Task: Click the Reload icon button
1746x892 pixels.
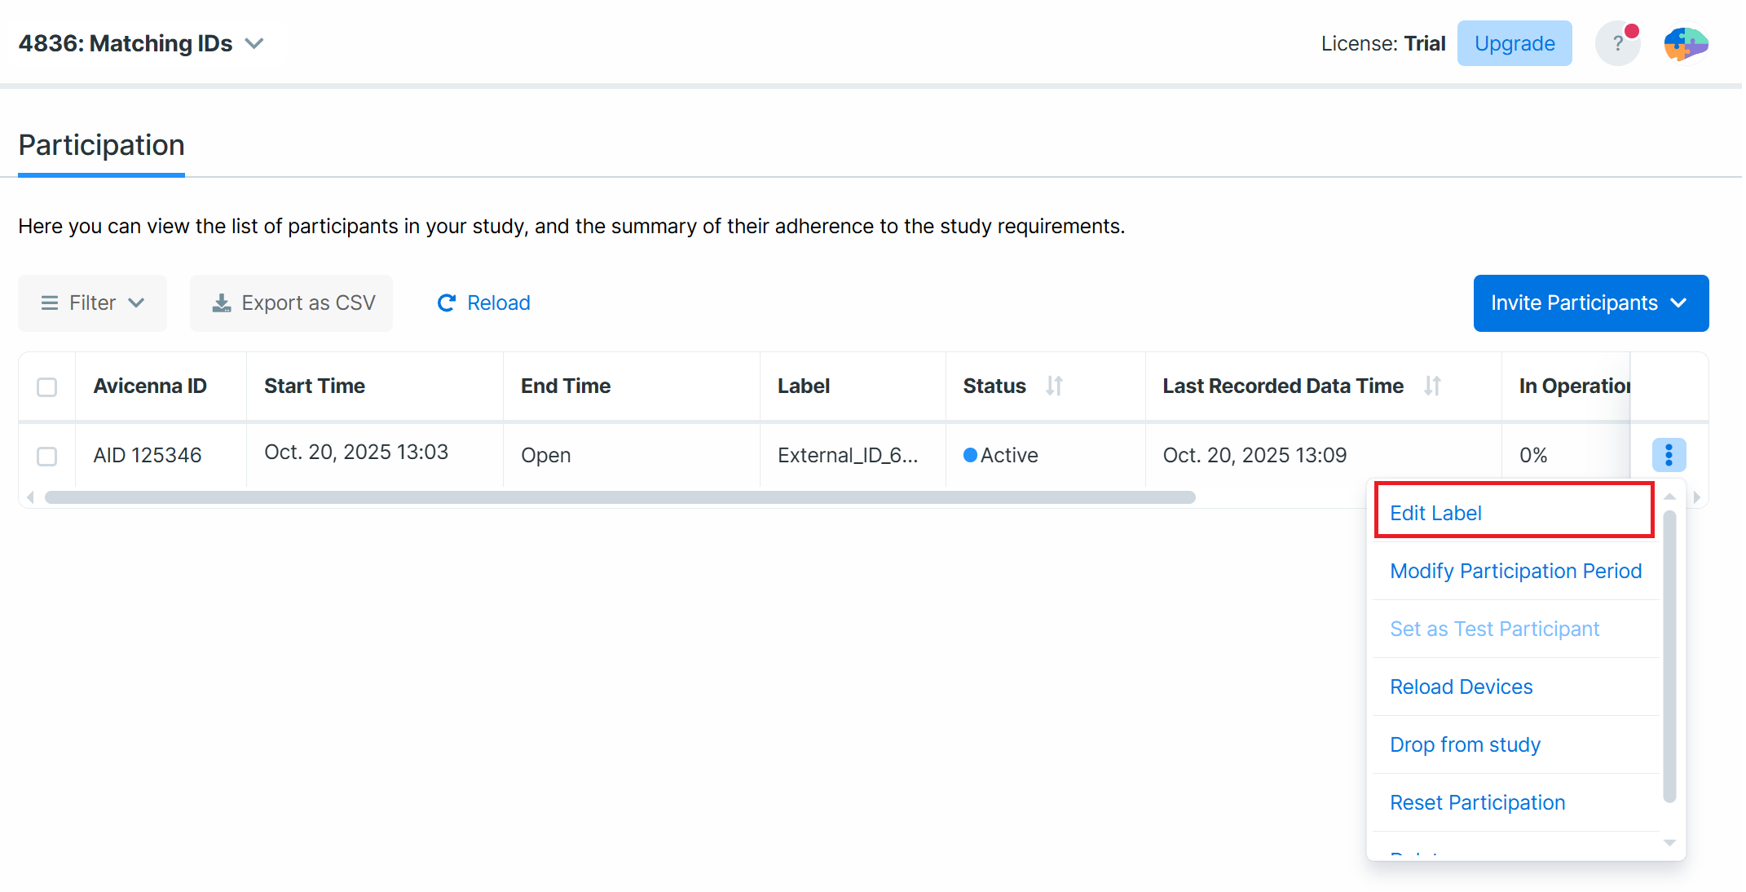Action: pos(483,303)
